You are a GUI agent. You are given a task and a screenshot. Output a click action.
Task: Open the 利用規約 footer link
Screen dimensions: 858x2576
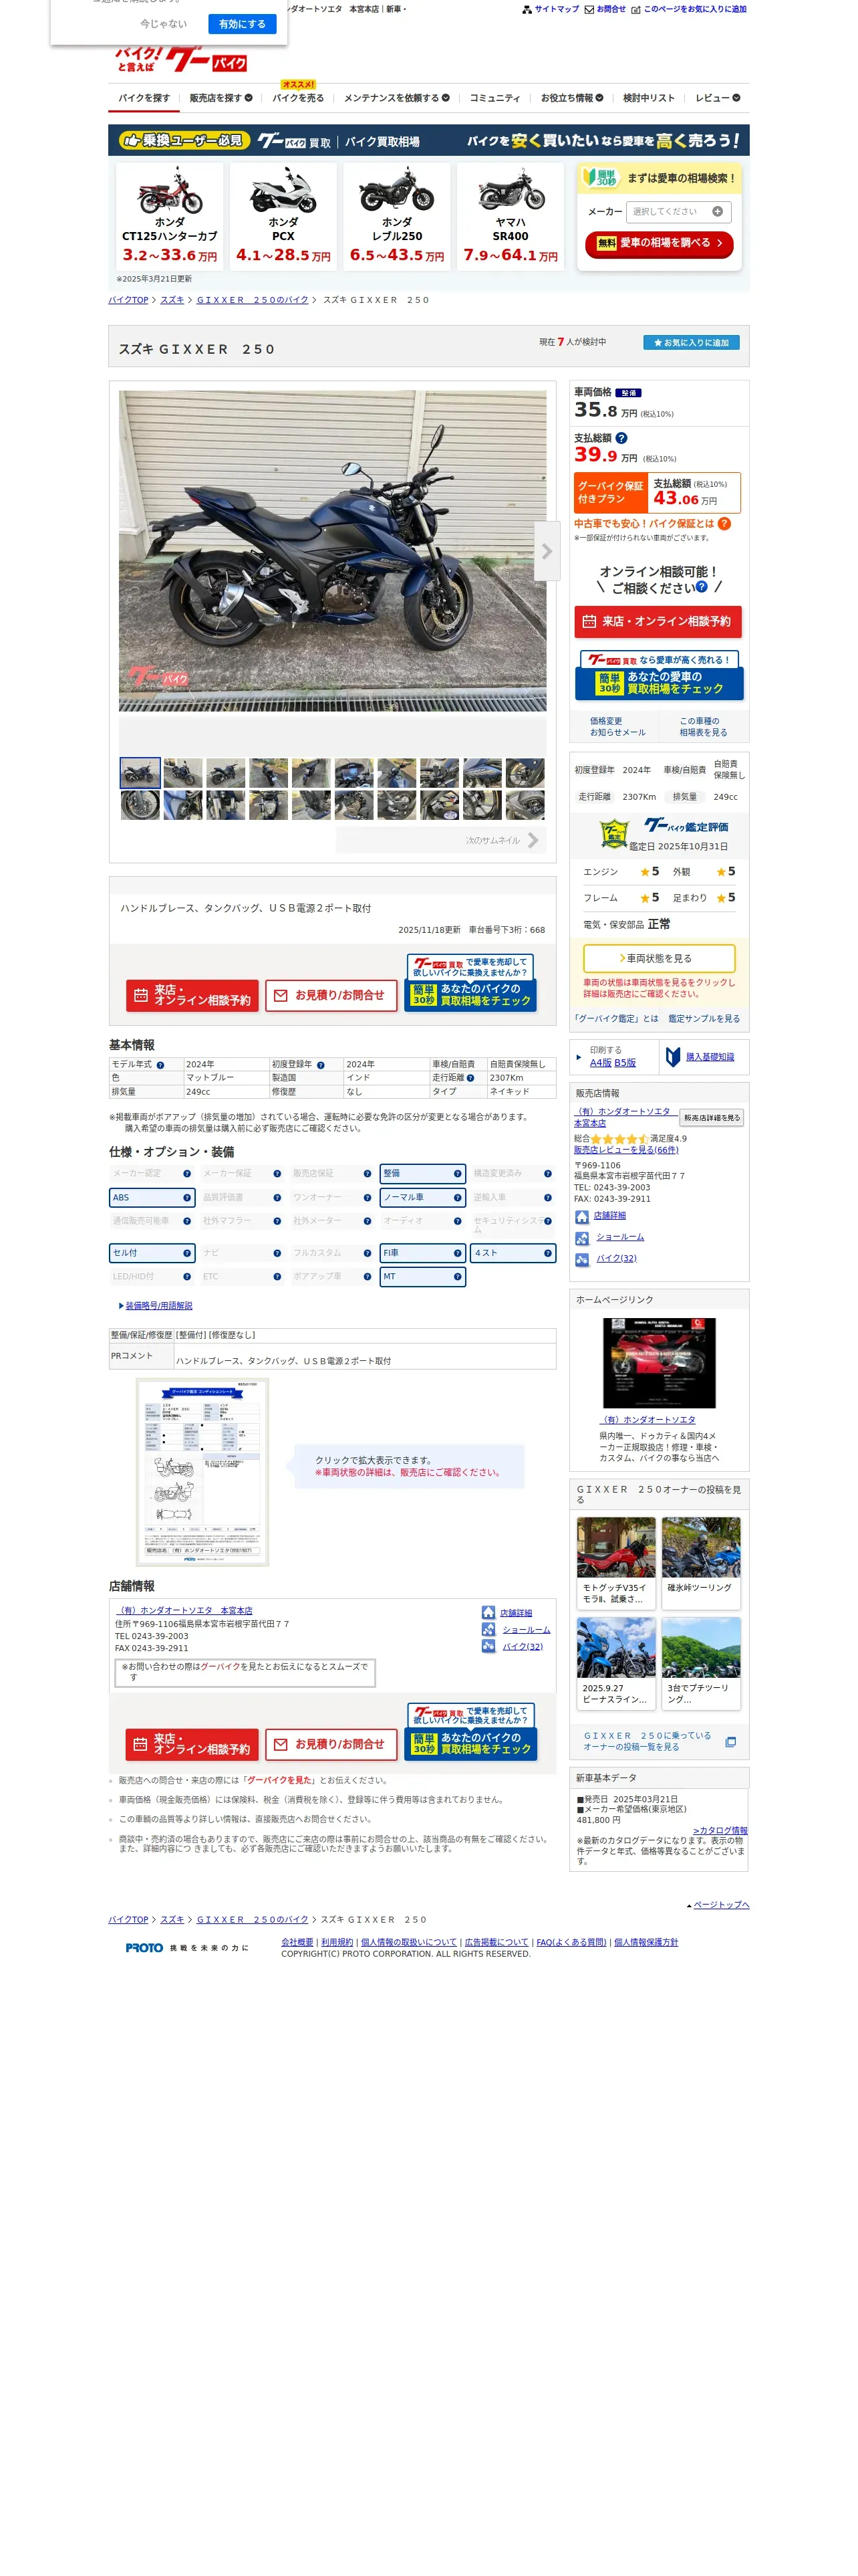tap(337, 1942)
